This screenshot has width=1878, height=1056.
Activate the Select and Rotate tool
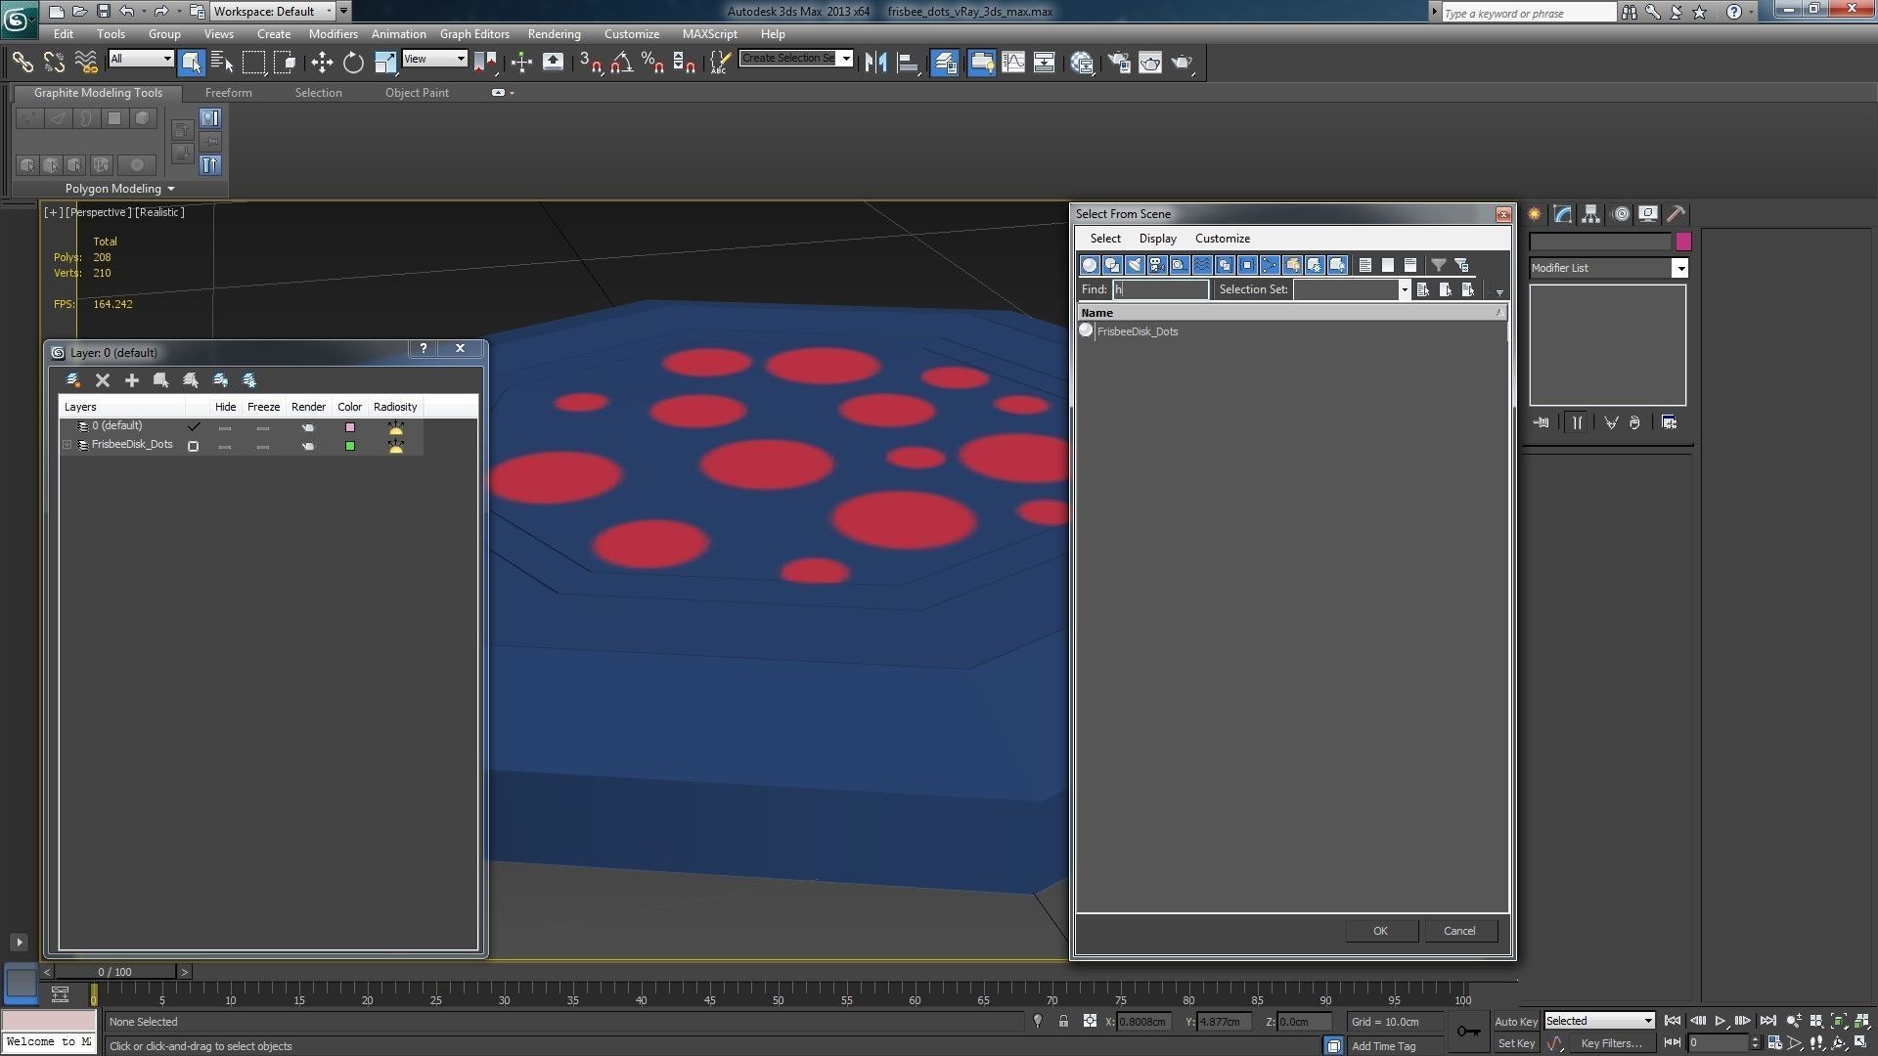coord(353,63)
